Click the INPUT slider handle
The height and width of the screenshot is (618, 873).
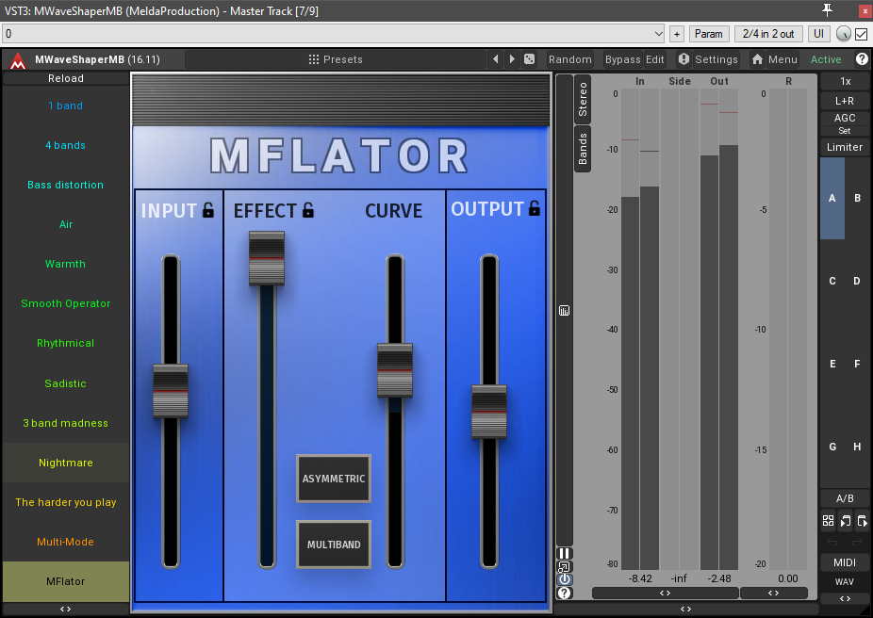[171, 391]
